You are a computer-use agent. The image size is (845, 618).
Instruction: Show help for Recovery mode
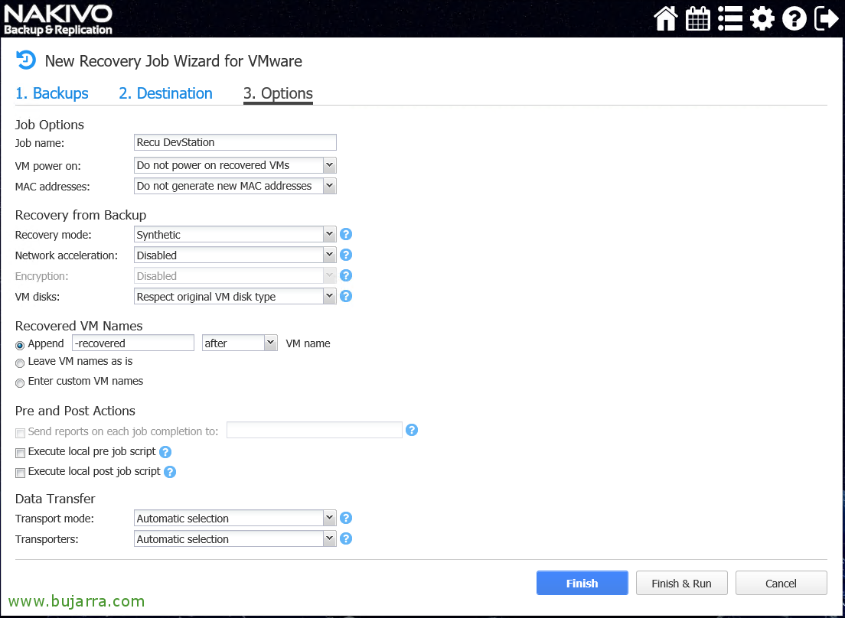(x=346, y=234)
